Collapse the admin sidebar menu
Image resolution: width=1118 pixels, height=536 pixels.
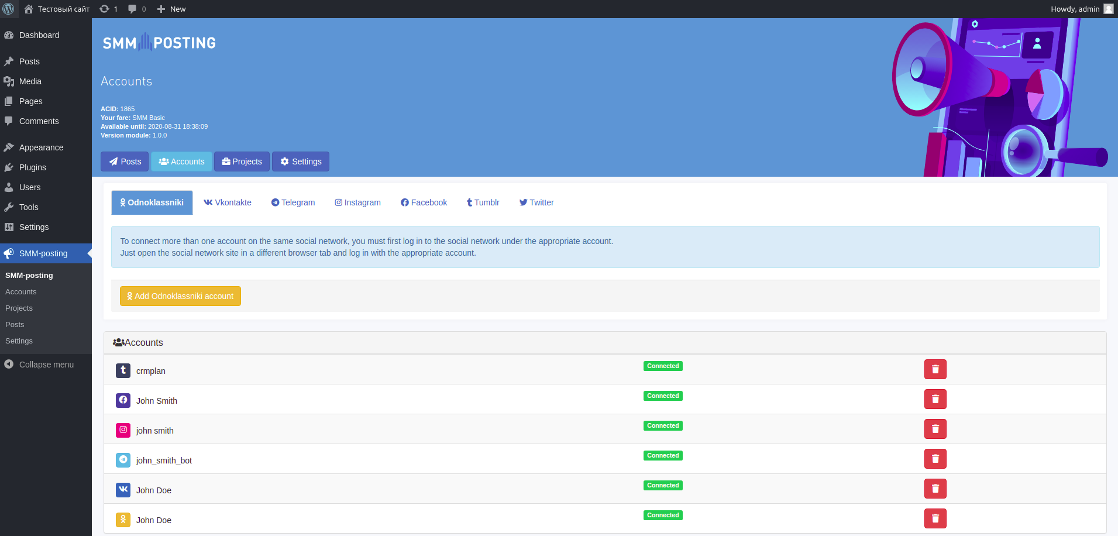coord(46,365)
